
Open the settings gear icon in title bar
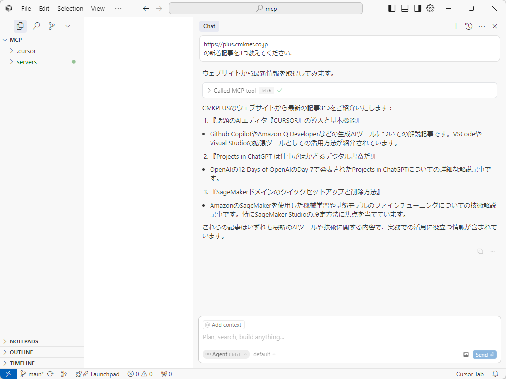[430, 8]
